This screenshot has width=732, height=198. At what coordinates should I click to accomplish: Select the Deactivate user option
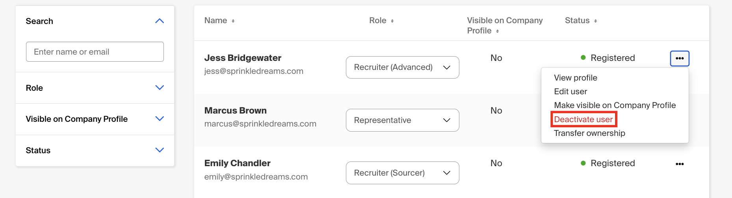tap(583, 119)
